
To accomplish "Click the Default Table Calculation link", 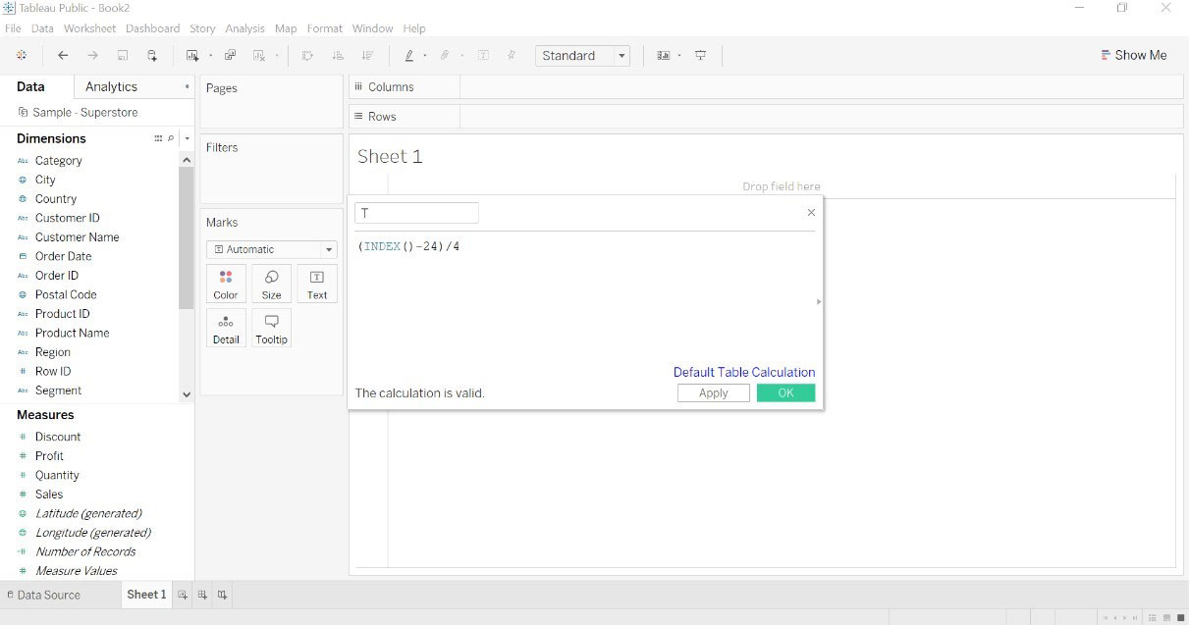I will click(744, 372).
